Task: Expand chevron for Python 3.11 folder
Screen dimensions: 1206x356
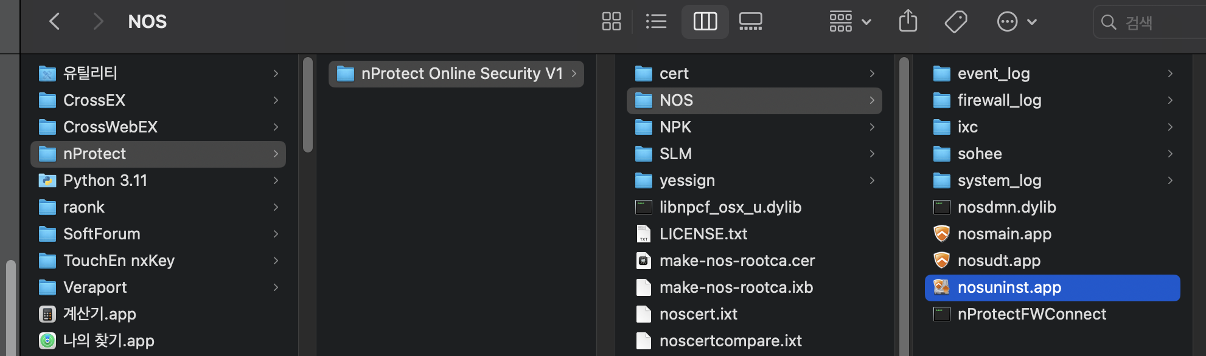Action: pyautogui.click(x=276, y=180)
